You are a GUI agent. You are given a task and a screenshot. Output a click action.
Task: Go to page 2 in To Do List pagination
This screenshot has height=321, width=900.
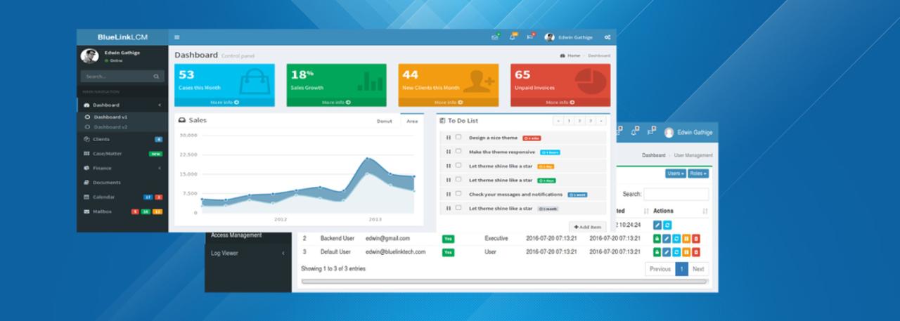(580, 121)
